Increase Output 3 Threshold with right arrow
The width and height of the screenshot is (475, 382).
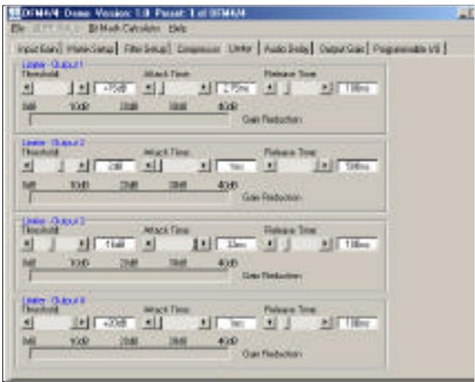tap(83, 244)
